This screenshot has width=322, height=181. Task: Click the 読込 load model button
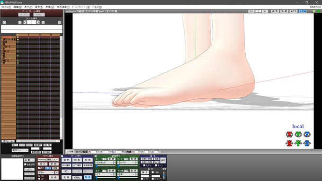tap(43, 164)
